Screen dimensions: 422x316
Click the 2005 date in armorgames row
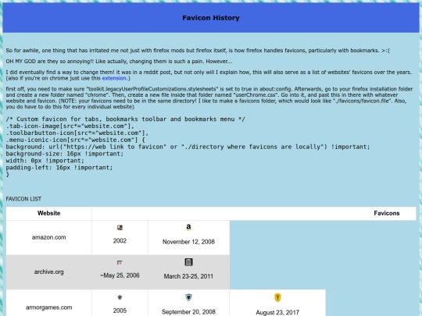(120, 311)
